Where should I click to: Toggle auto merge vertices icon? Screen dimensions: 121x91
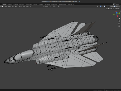113,9
